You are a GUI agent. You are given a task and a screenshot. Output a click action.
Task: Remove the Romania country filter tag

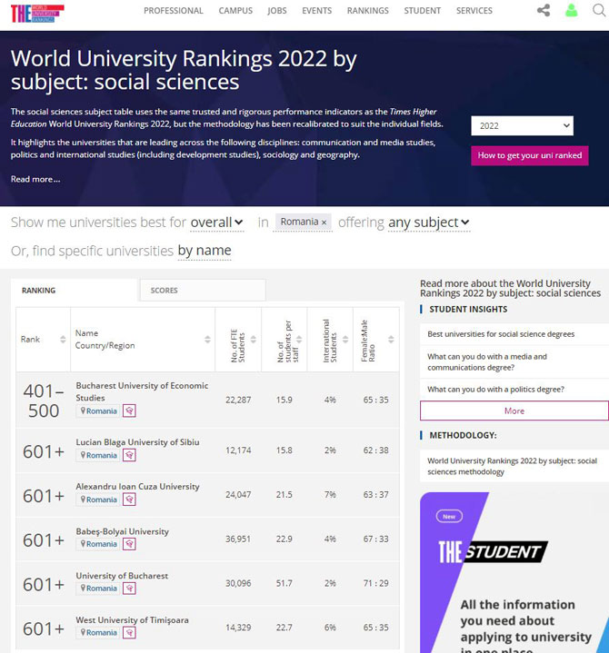324,223
